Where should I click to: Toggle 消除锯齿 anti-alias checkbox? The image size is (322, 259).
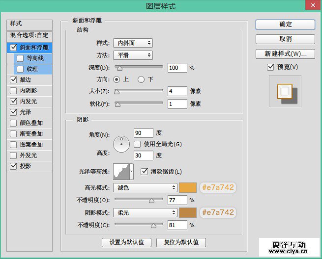145,171
